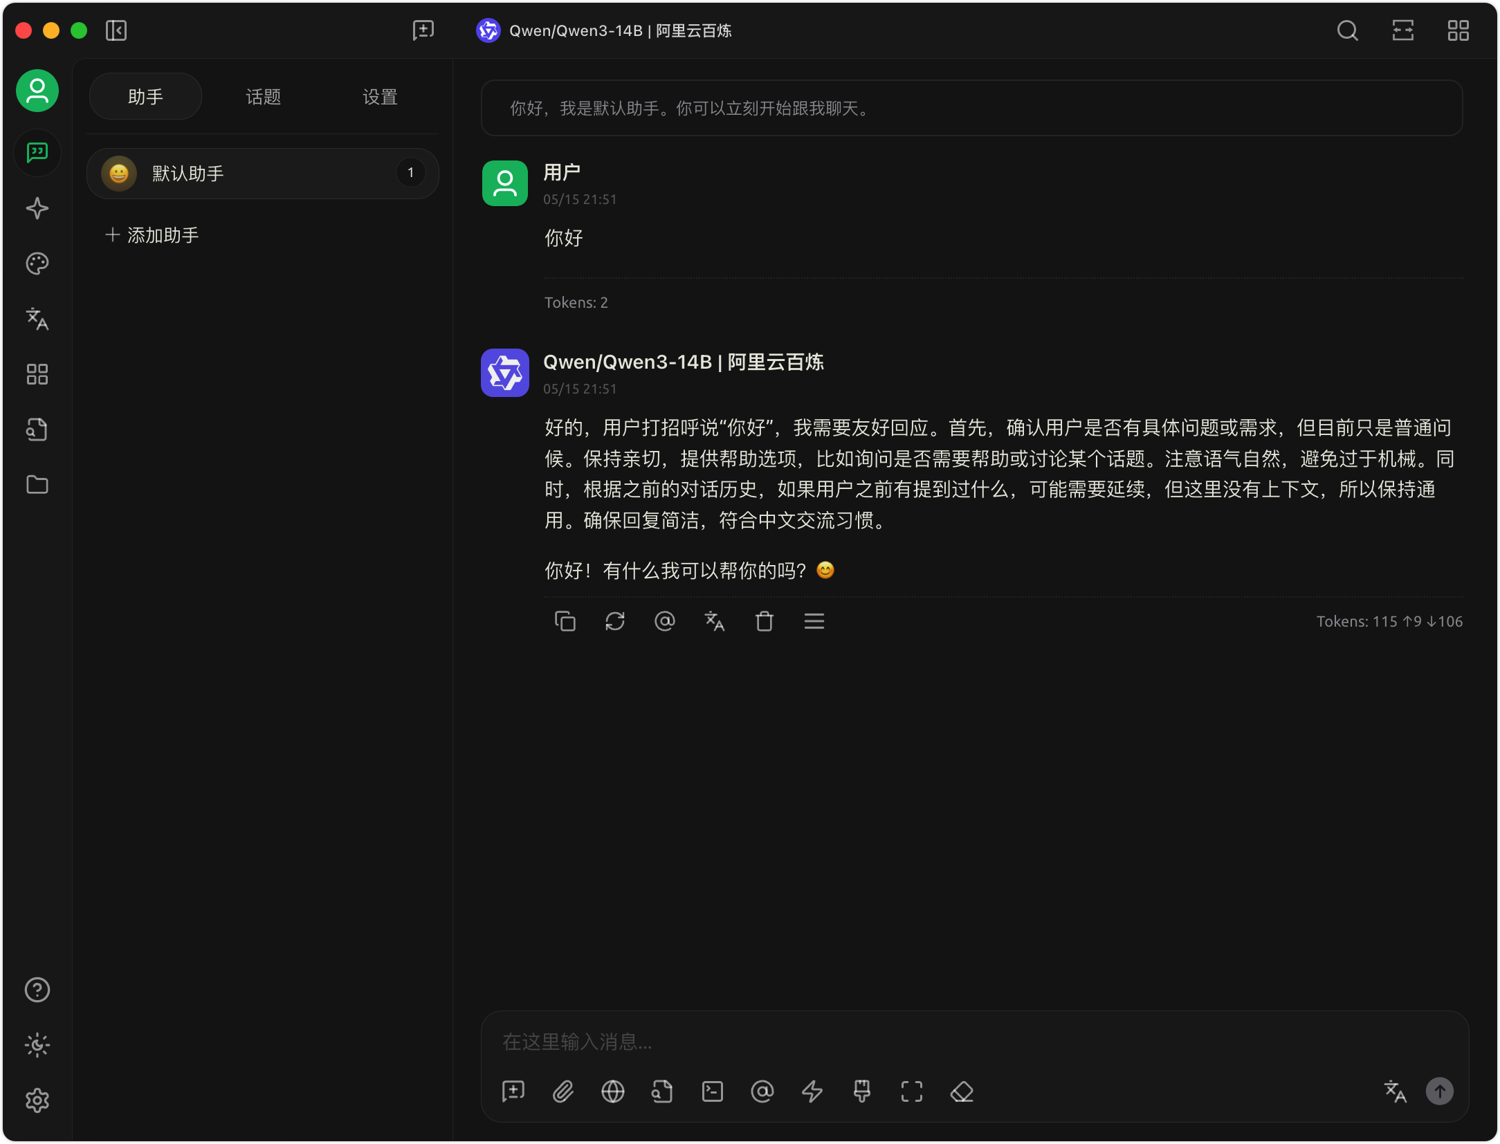
Task: Open the agents sparkle icon in sidebar
Action: point(37,208)
